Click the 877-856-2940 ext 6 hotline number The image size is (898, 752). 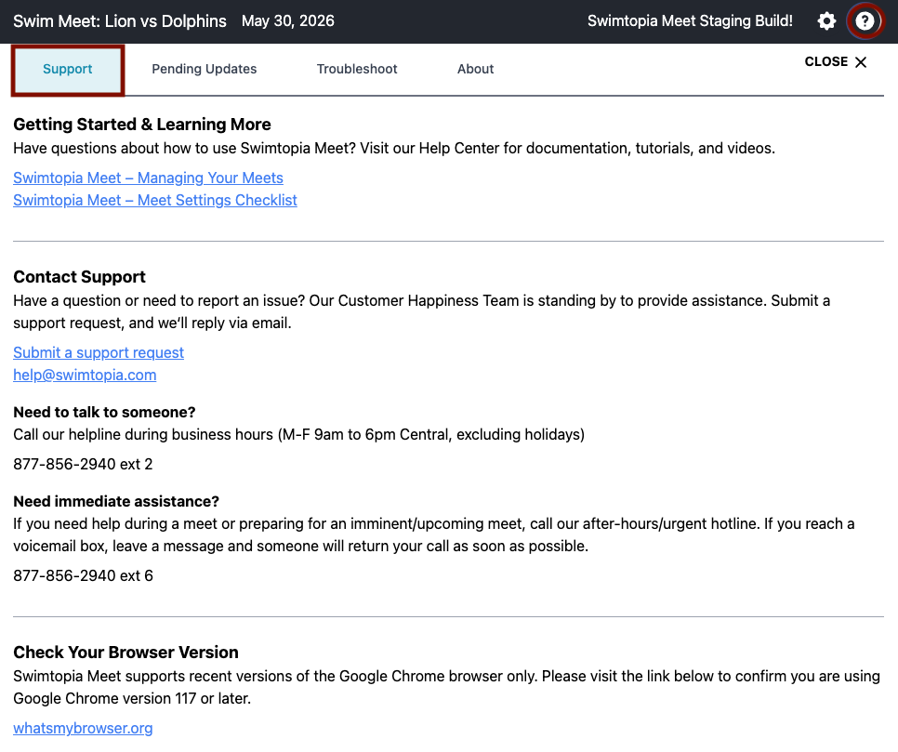pos(83,576)
